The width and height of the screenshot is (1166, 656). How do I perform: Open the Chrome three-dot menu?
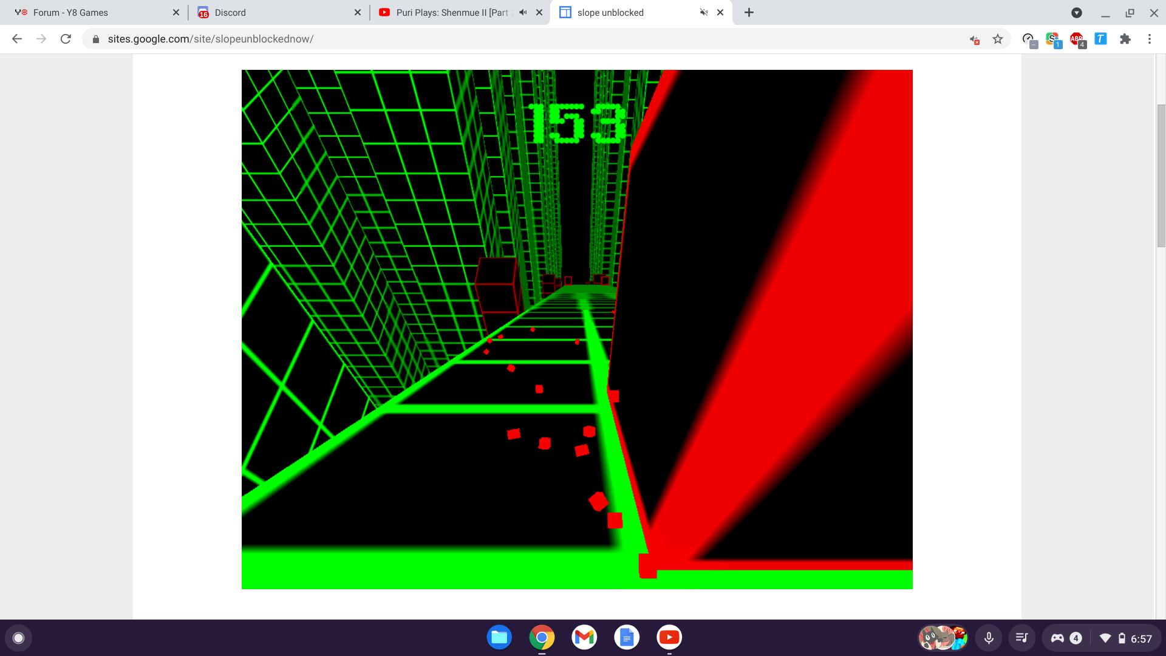coord(1150,39)
